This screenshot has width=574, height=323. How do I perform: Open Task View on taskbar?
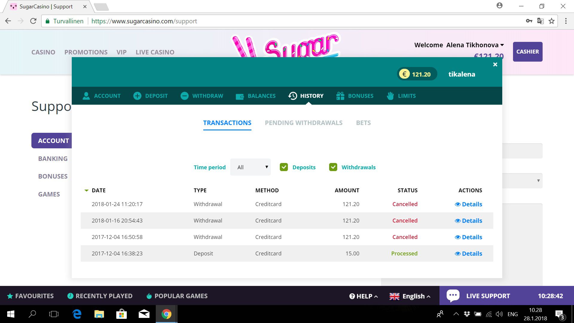tap(54, 314)
